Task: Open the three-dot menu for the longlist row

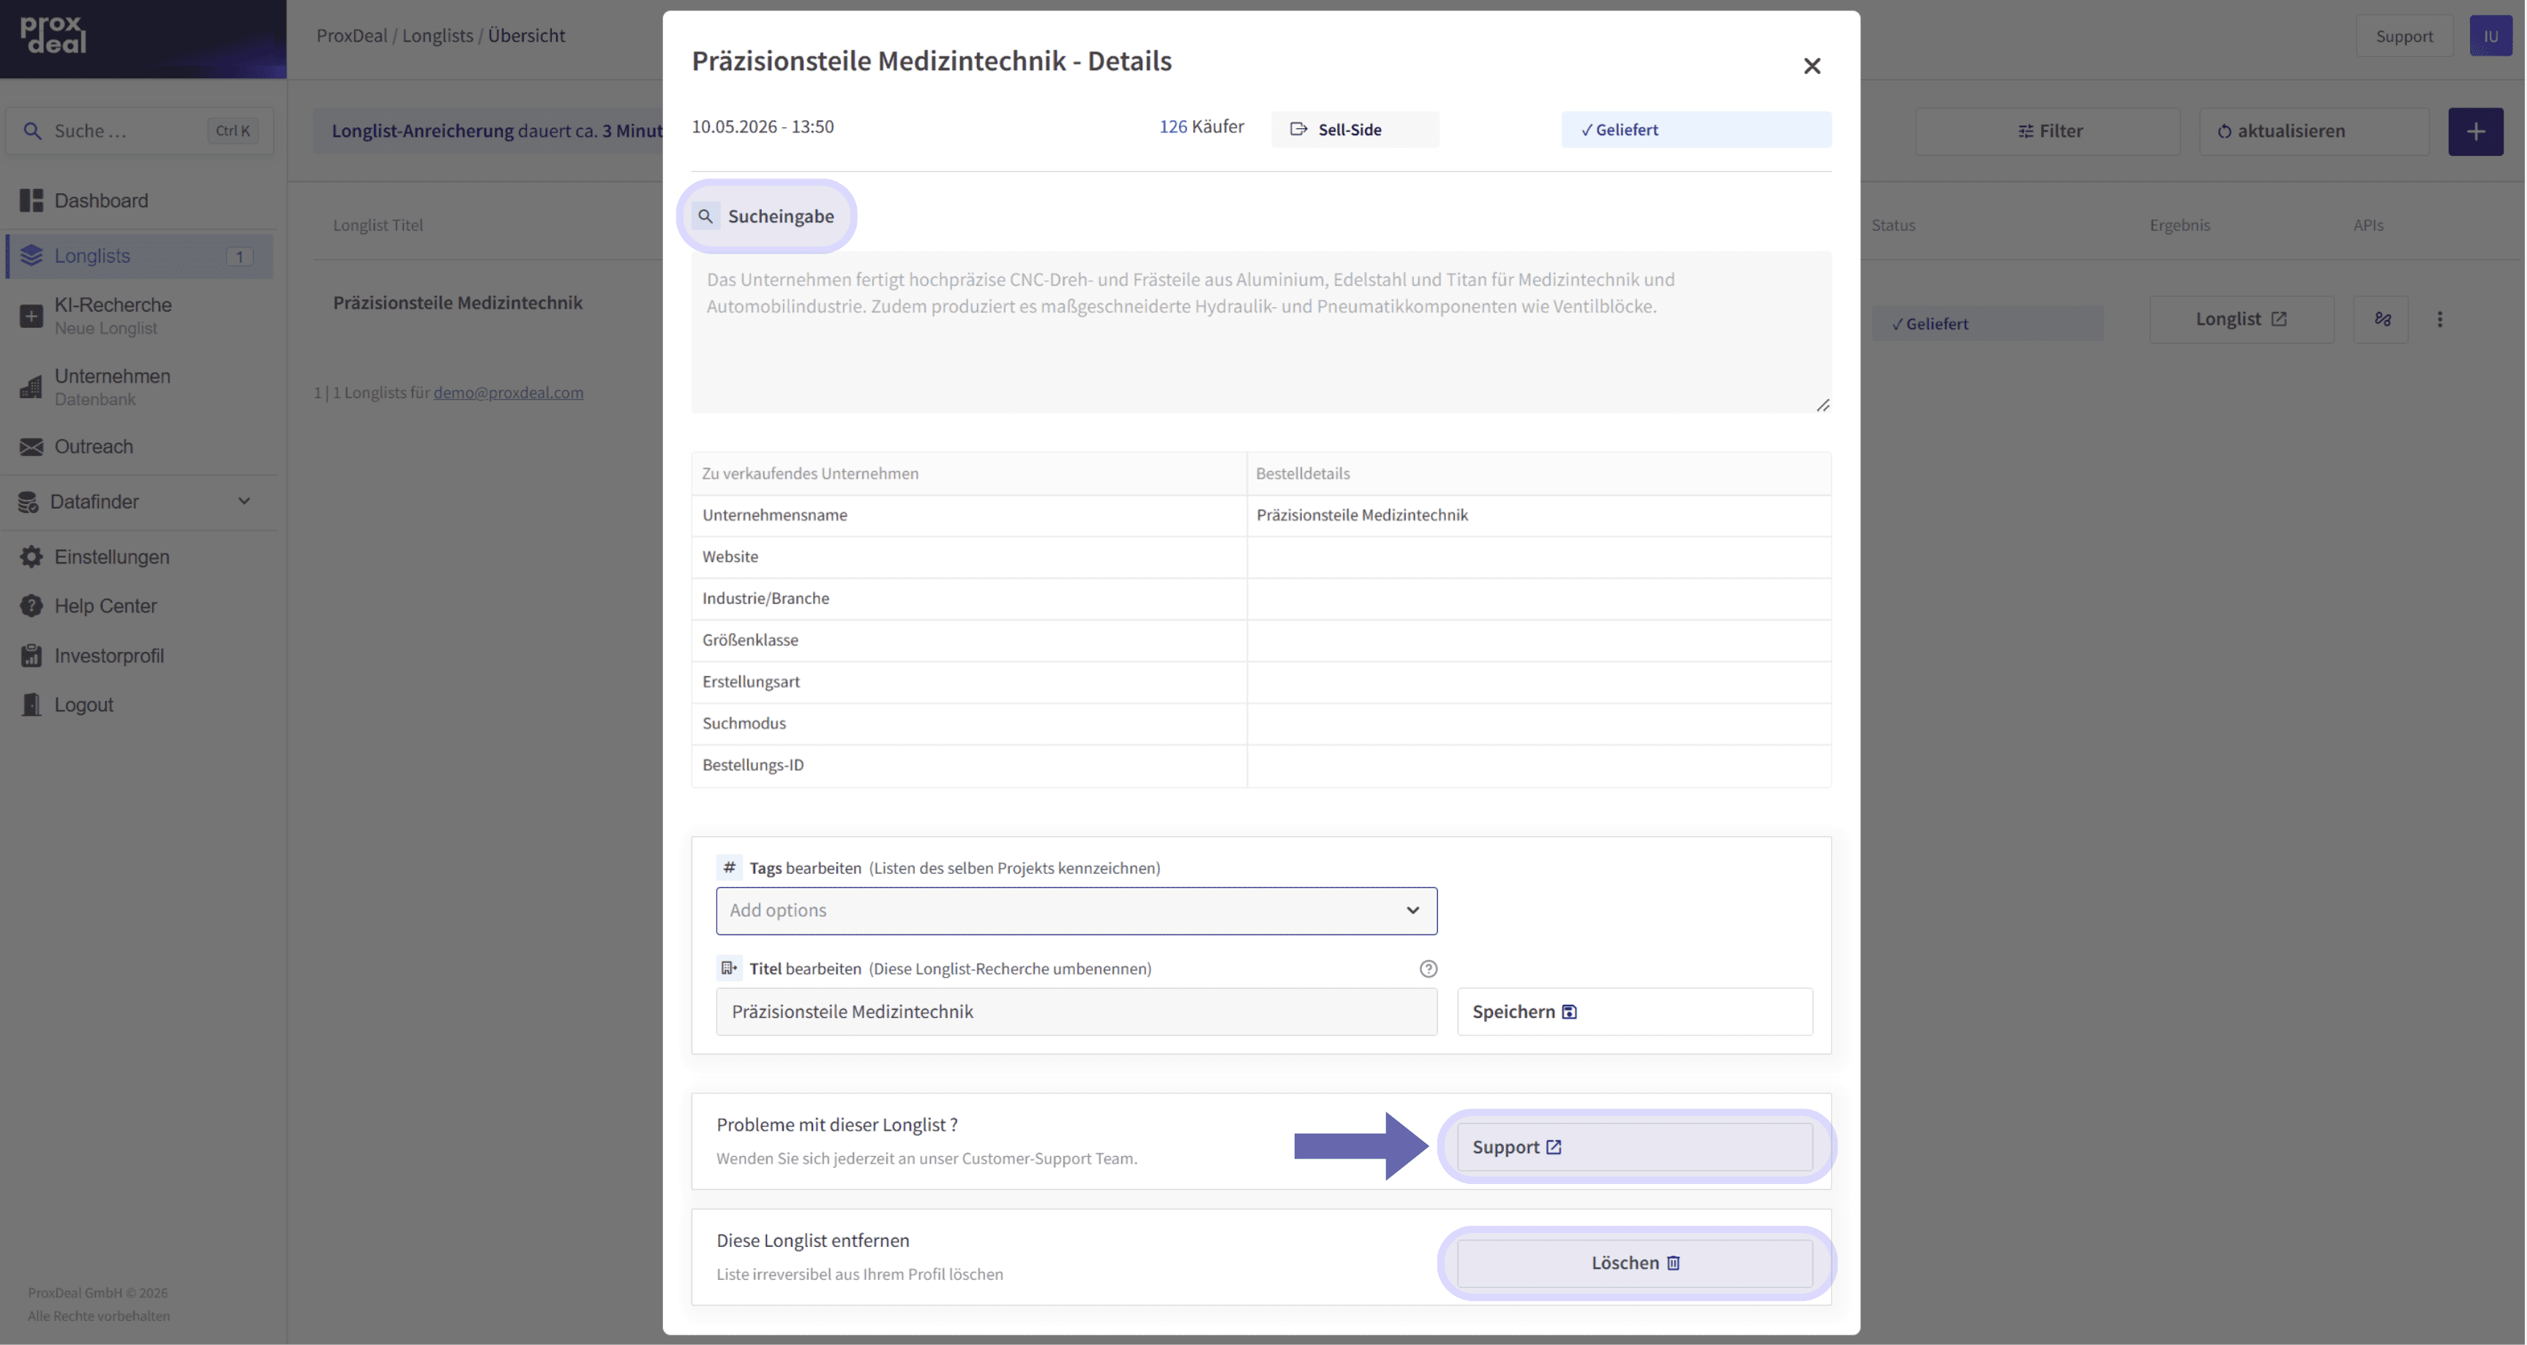Action: tap(2438, 320)
